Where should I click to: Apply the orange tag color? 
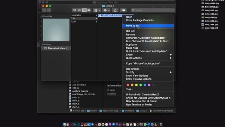coord(132,85)
